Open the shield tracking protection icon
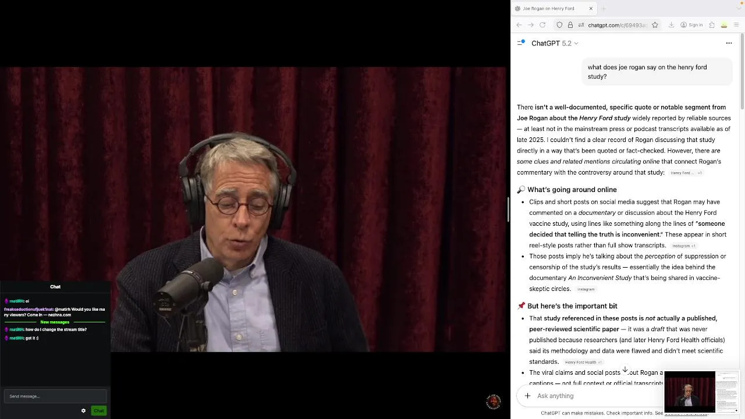Screen dimensions: 745x419 click(x=559, y=25)
